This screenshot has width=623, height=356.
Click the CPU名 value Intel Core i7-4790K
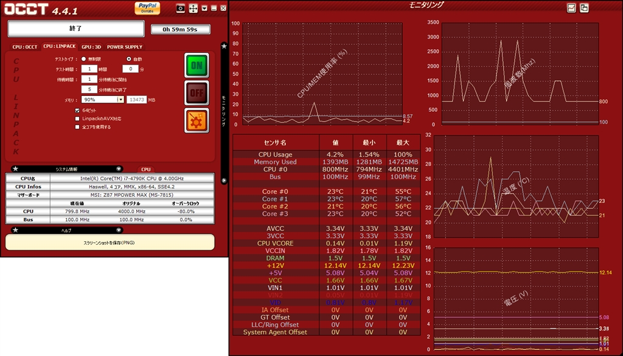132,179
